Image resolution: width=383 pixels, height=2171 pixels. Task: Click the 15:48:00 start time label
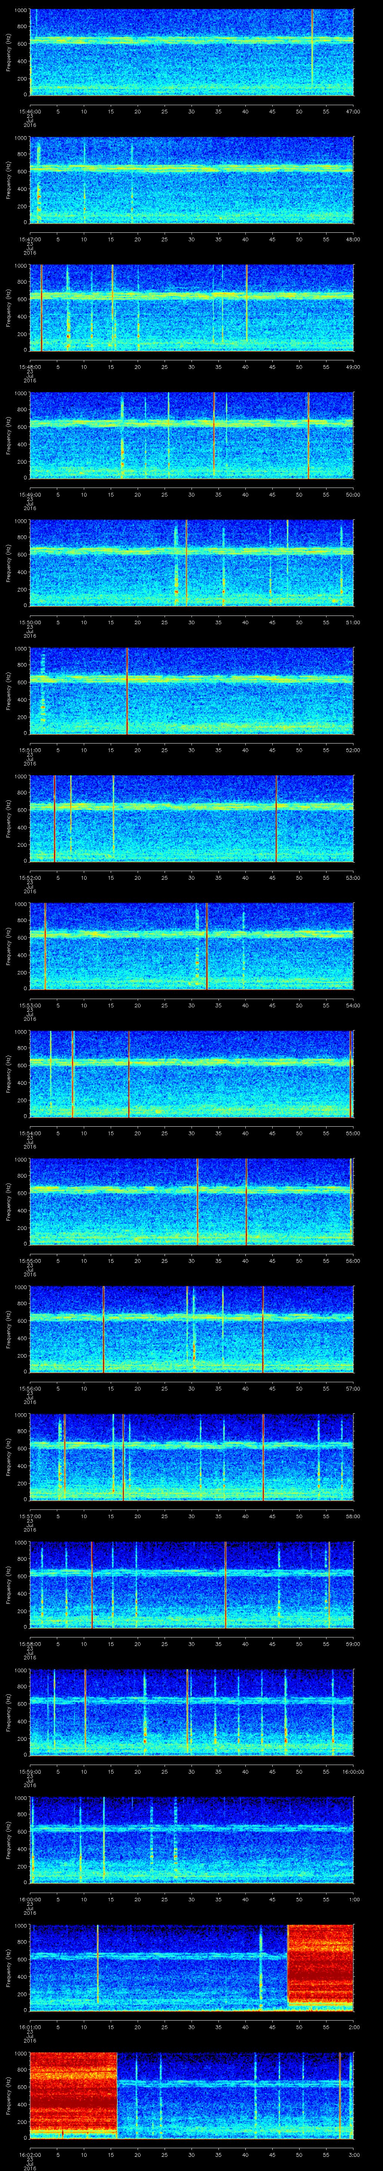tap(30, 367)
